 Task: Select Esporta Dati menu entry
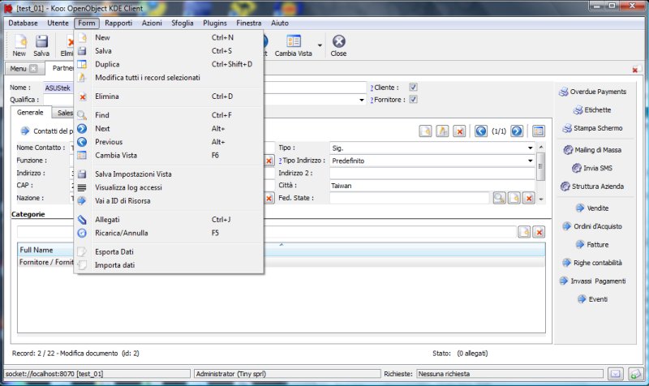[x=114, y=251]
